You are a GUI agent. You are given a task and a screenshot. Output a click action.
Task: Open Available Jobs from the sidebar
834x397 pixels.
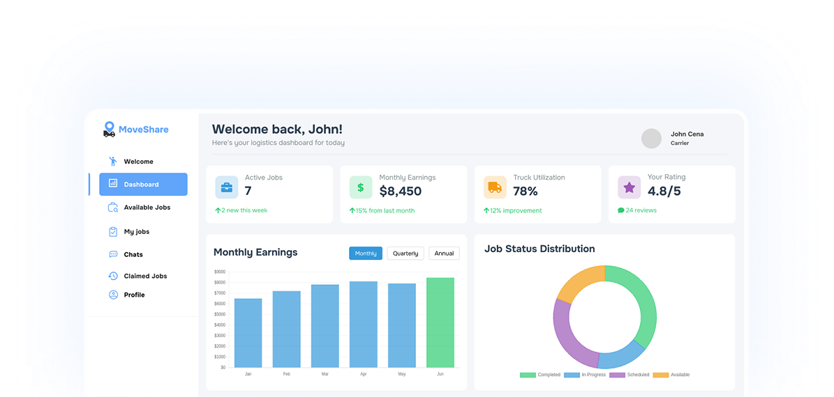[147, 208]
